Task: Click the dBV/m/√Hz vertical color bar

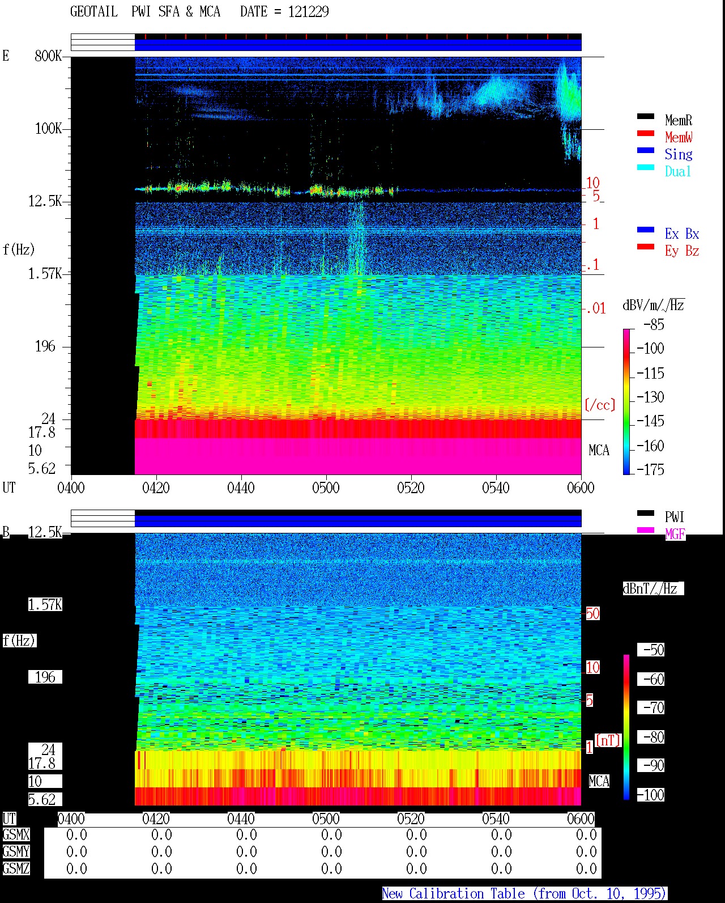Action: (x=626, y=401)
